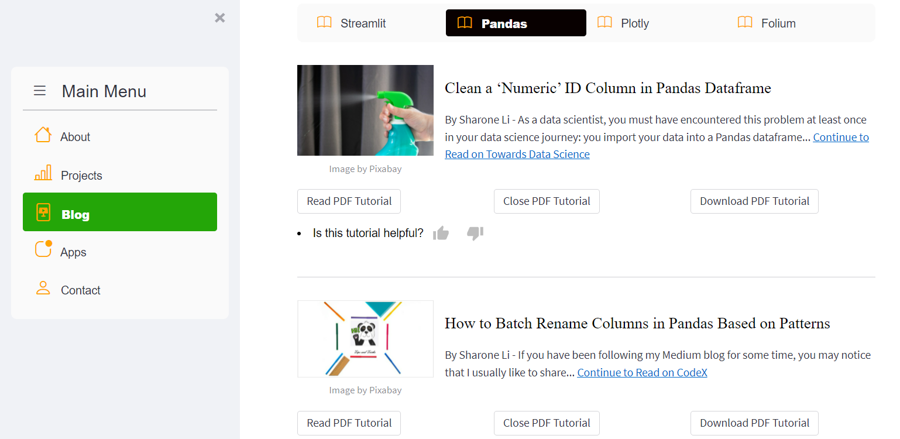Download PDF Tutorial for Numeric ID article
The height and width of the screenshot is (439, 900).
pyautogui.click(x=754, y=201)
